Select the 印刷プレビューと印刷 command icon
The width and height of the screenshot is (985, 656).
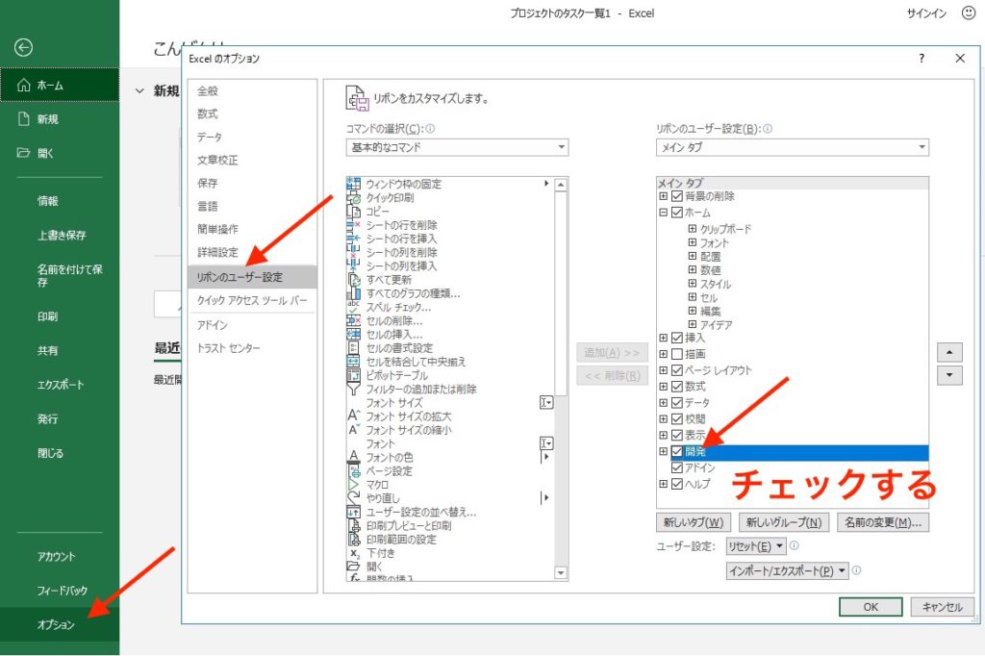tap(354, 525)
